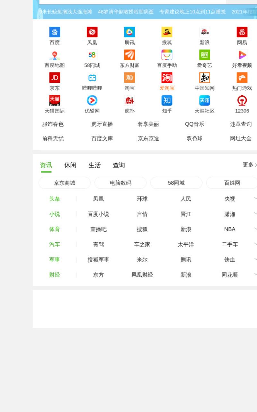Open the Sohu (搜狐) icon
This screenshot has height=412, width=257.
pyautogui.click(x=167, y=32)
